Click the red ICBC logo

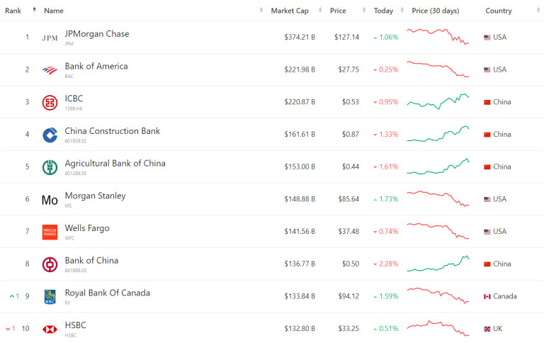[x=50, y=102]
